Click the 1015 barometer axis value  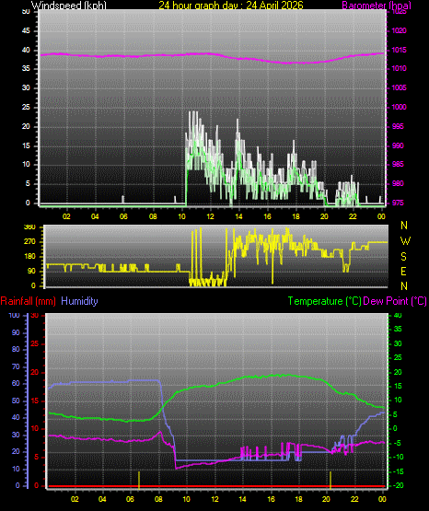pos(399,51)
